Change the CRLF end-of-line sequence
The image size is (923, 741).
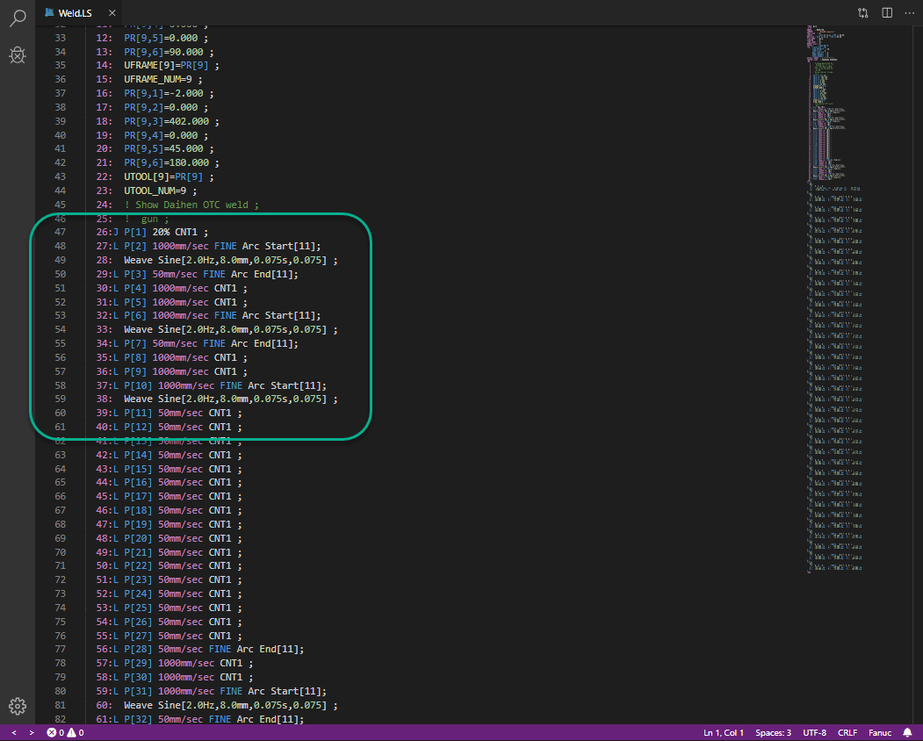click(x=847, y=732)
